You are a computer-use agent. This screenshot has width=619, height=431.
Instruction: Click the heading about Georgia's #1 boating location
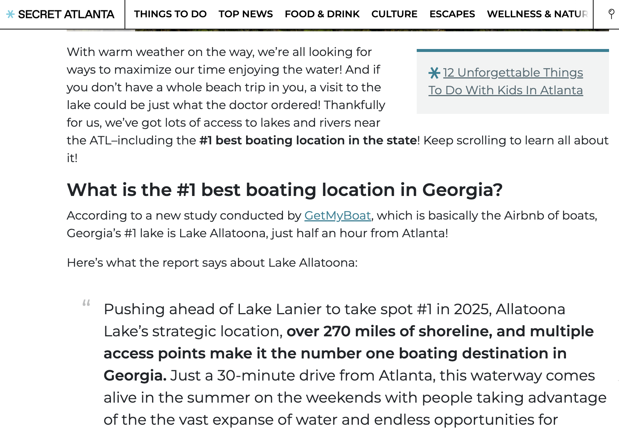click(284, 190)
